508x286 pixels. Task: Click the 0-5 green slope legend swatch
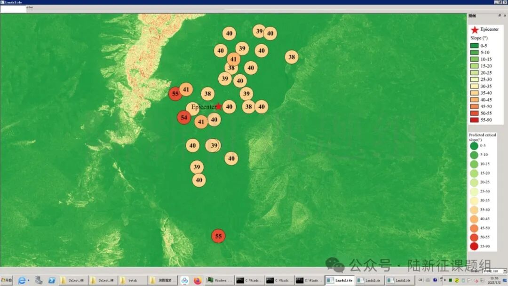[474, 46]
